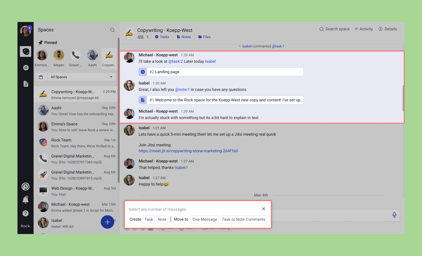Open the Jitsi meeting link
This screenshot has width=422, height=256.
188,151
